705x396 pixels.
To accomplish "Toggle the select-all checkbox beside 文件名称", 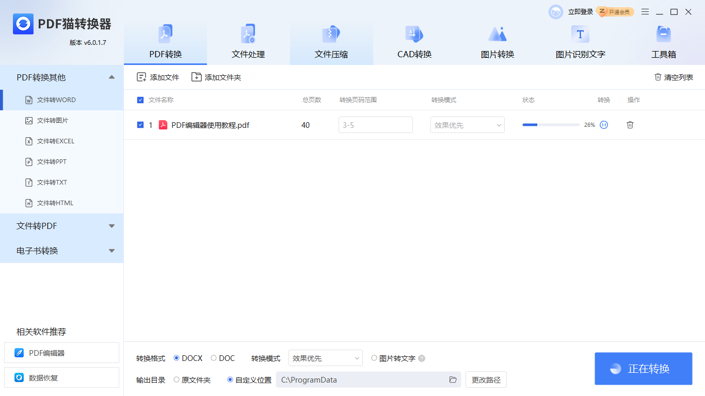I will click(140, 100).
